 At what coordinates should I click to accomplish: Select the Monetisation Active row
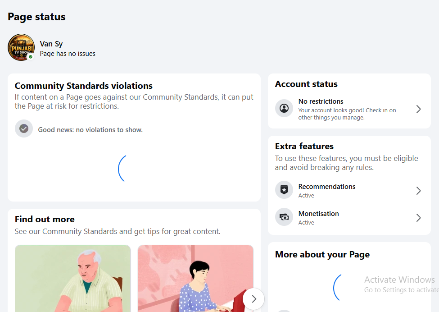click(349, 217)
